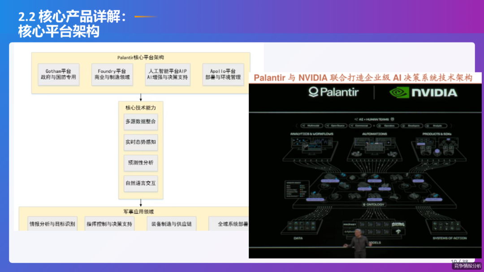Select the 实时态势感知 box
Viewport: 484px width, 272px height.
(x=141, y=142)
